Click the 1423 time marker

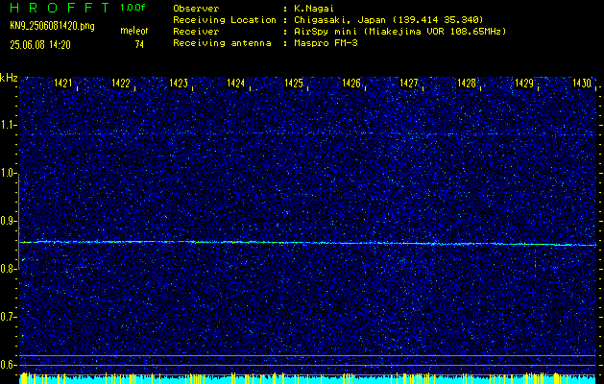pyautogui.click(x=179, y=83)
